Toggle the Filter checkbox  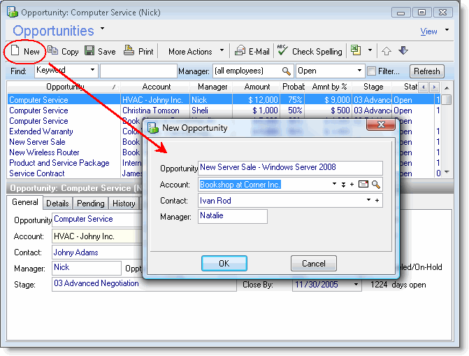371,71
